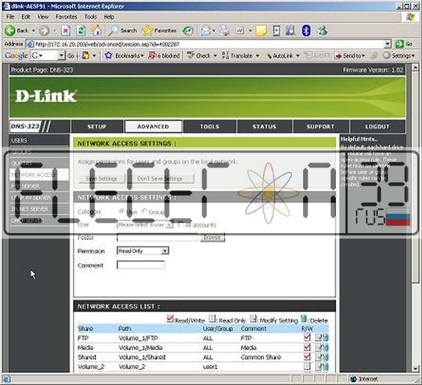This screenshot has height=385, width=422.
Task: Select the User category radio button
Action: pyautogui.click(x=122, y=212)
